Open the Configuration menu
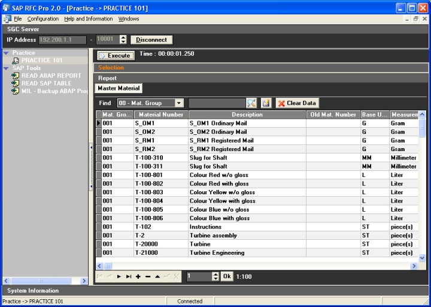 pyautogui.click(x=43, y=19)
